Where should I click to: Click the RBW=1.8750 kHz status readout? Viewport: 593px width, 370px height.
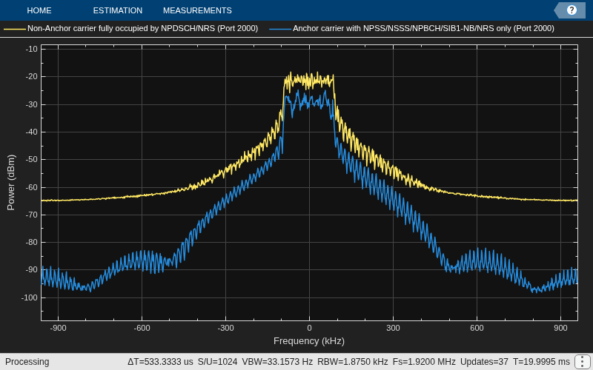click(x=353, y=362)
